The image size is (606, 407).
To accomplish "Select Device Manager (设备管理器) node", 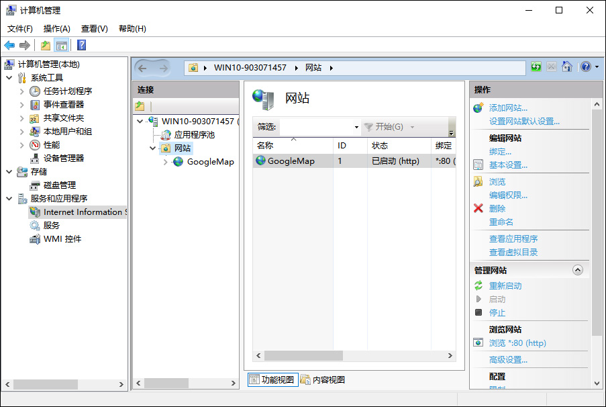I will click(x=63, y=159).
